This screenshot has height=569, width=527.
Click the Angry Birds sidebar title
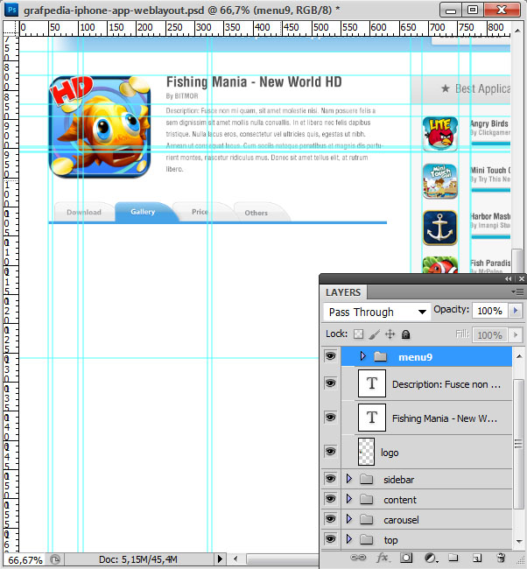[489, 123]
